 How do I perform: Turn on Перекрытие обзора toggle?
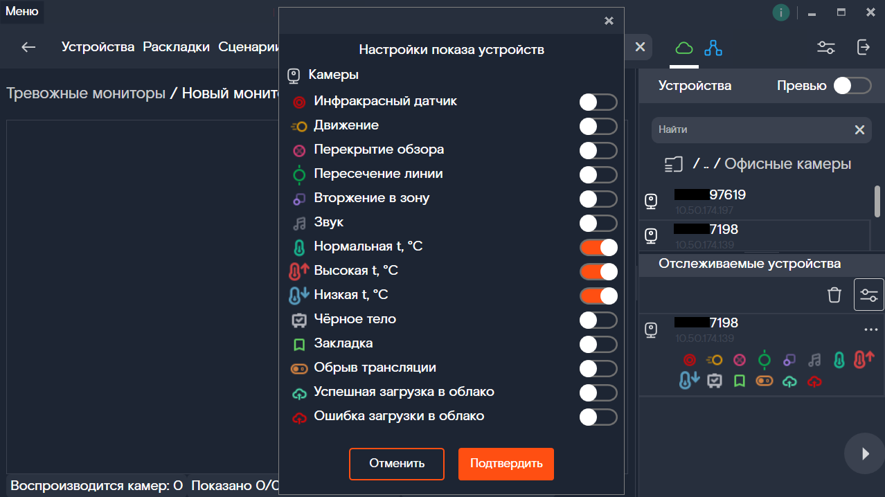coord(598,151)
